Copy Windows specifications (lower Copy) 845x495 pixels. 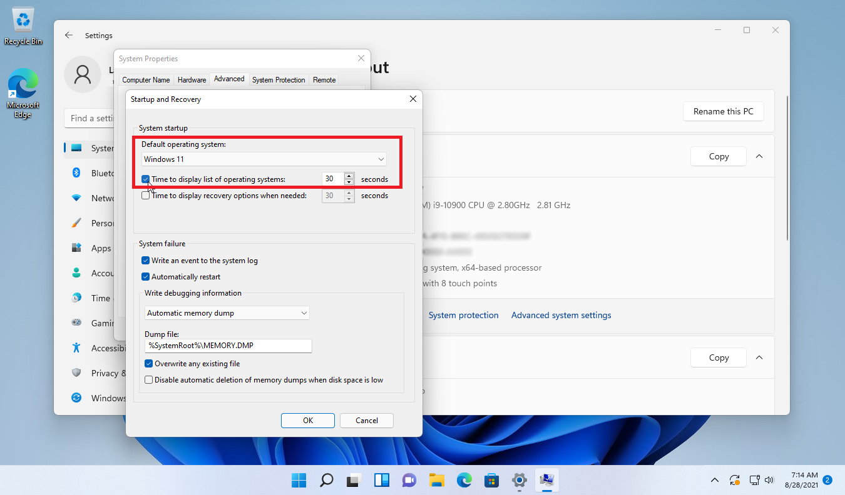click(719, 357)
